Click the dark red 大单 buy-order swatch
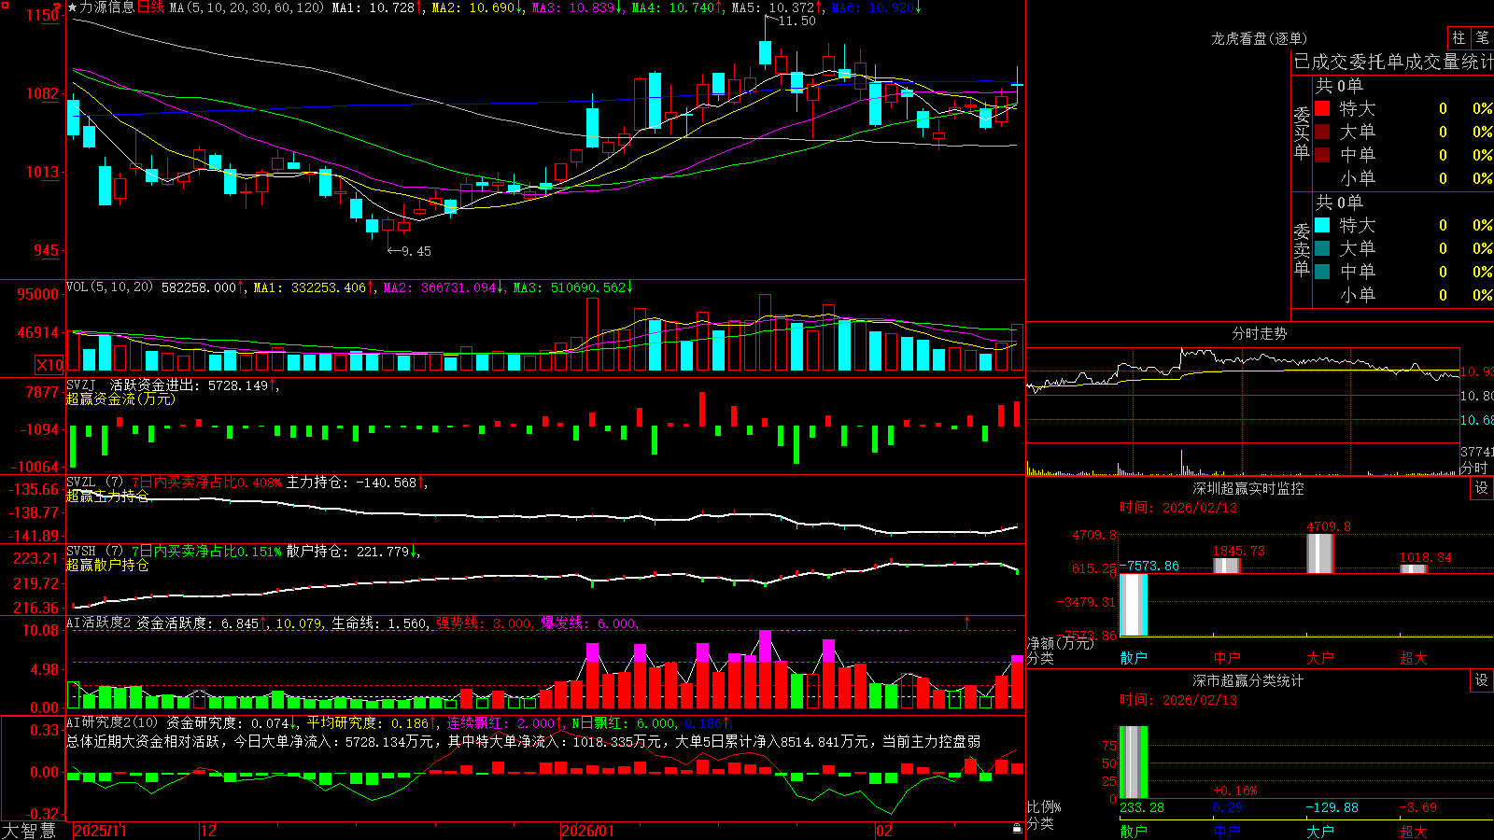This screenshot has width=1494, height=840. pyautogui.click(x=1322, y=132)
